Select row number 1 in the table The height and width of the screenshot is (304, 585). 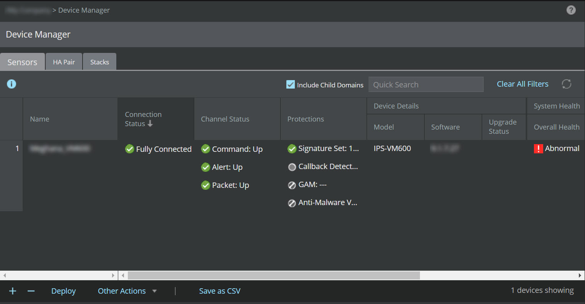[12, 175]
